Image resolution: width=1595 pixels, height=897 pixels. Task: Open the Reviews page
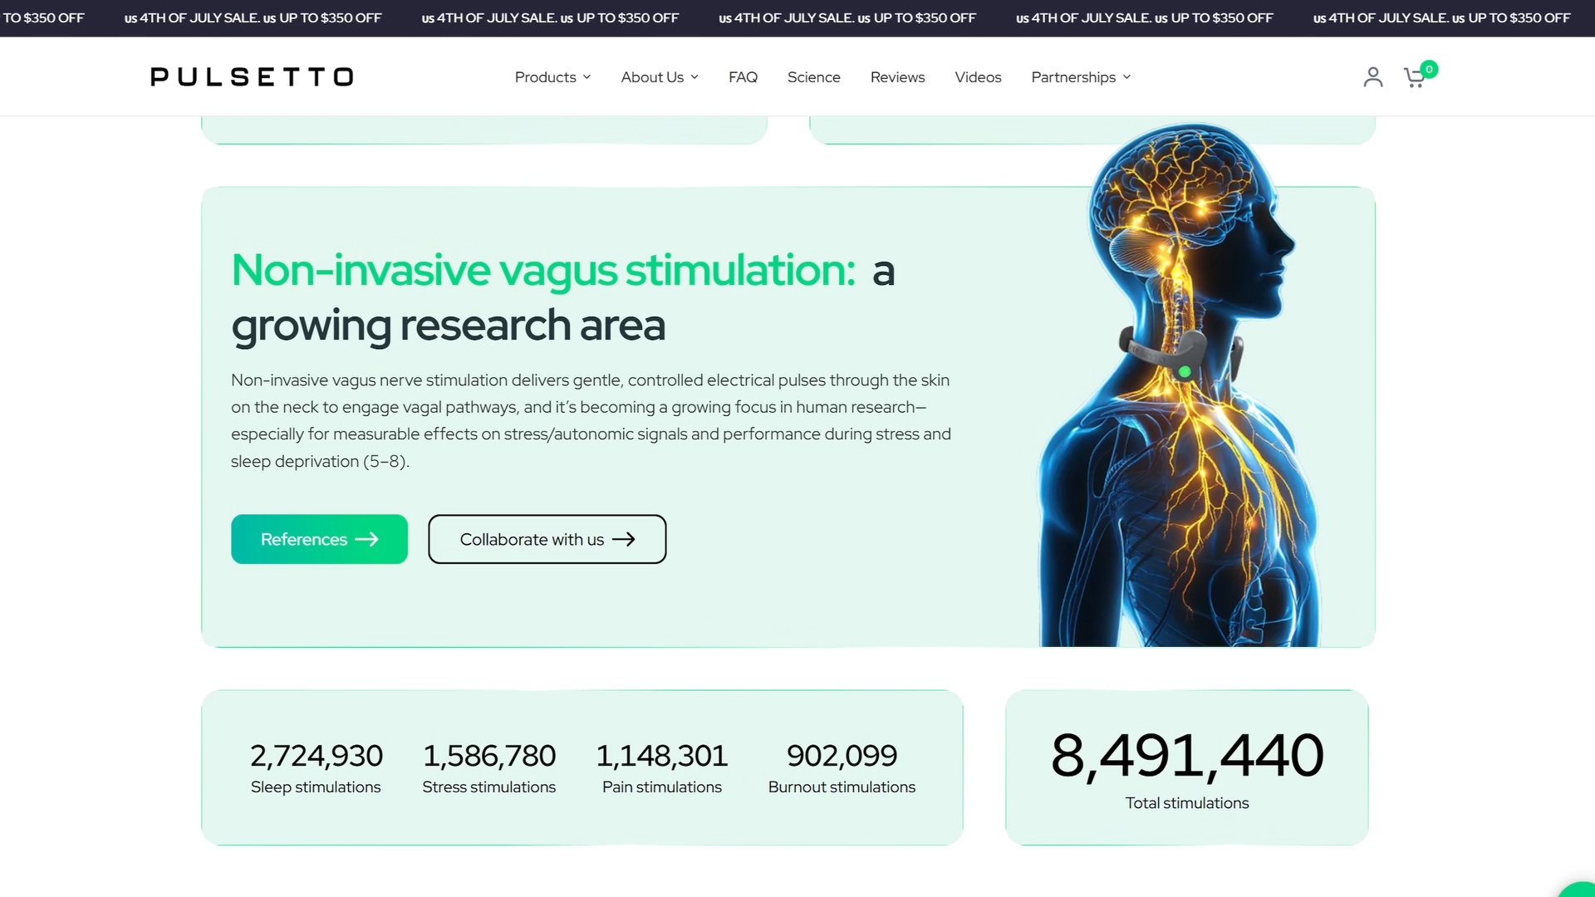pos(897,77)
